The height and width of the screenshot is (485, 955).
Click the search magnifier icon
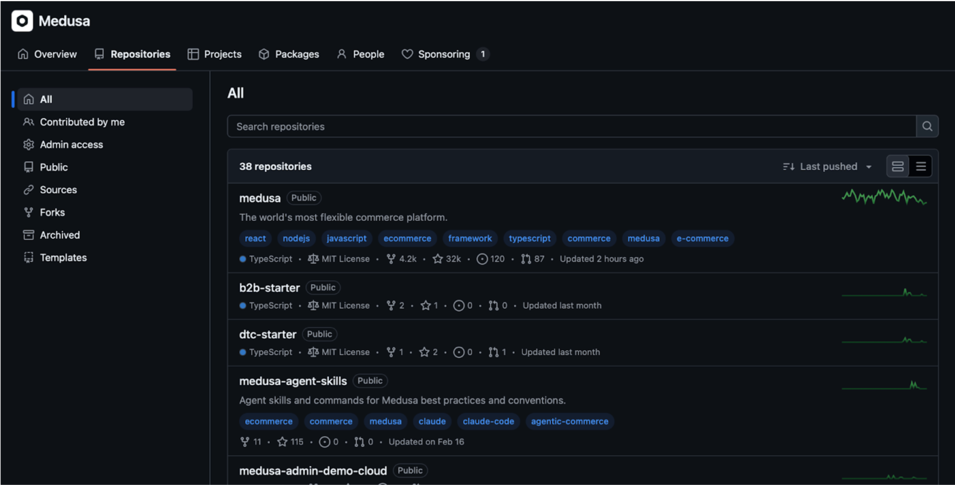pyautogui.click(x=927, y=126)
